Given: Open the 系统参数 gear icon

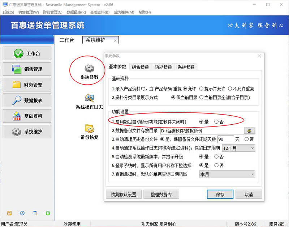Looking at the screenshot, I should pos(89,68).
